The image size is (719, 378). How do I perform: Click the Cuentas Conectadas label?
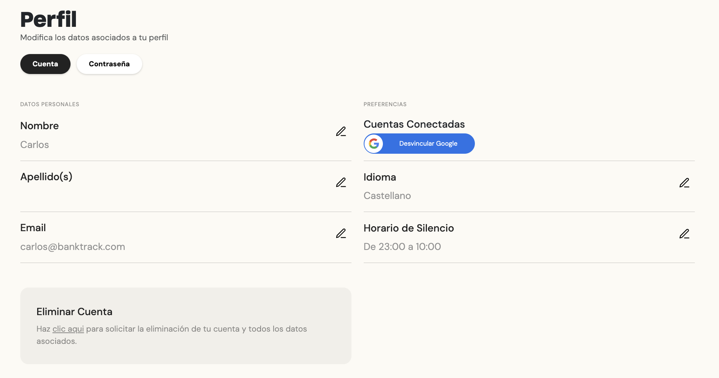[414, 124]
